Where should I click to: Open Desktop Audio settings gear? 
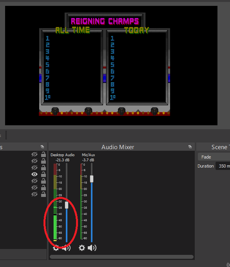(x=56, y=248)
